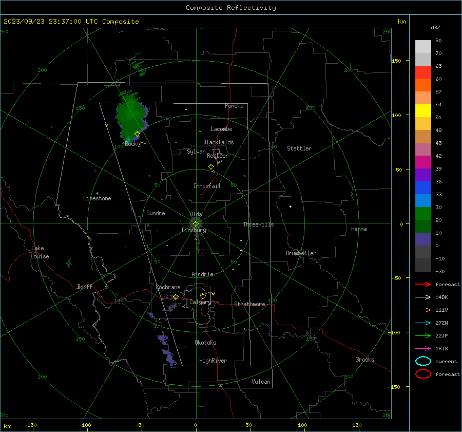Viewport: 462px width, 432px height.
Task: Select the orange 57-60 dBZ swatch
Action: [423, 85]
